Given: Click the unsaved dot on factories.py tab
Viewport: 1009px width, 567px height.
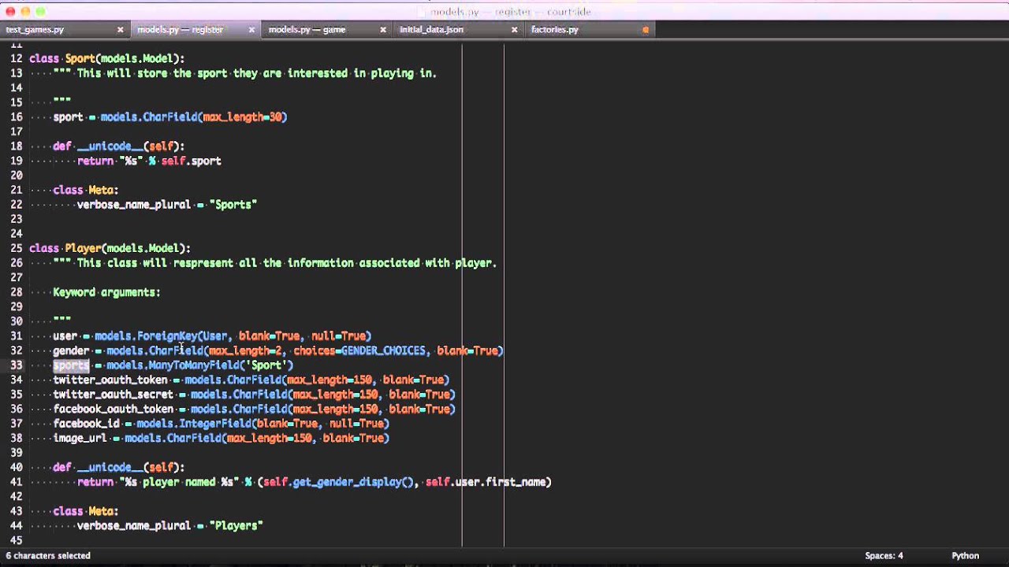Looking at the screenshot, I should point(646,30).
